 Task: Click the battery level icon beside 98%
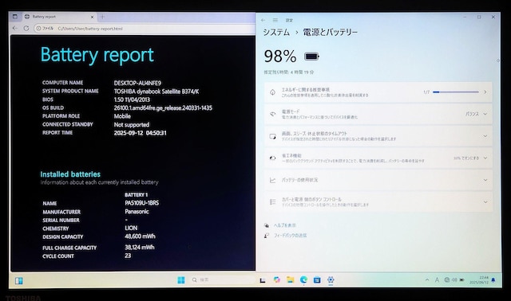(311, 57)
